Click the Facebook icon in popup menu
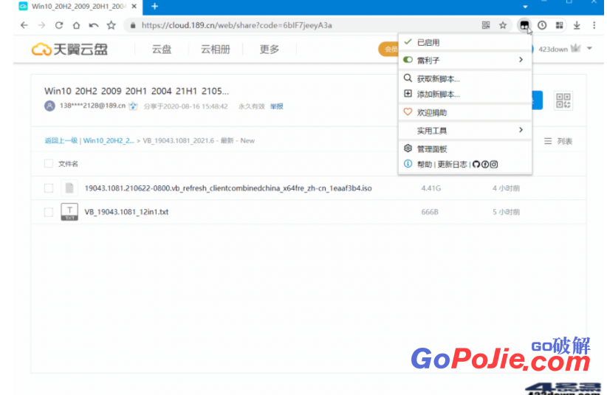This screenshot has width=607, height=395. point(485,165)
